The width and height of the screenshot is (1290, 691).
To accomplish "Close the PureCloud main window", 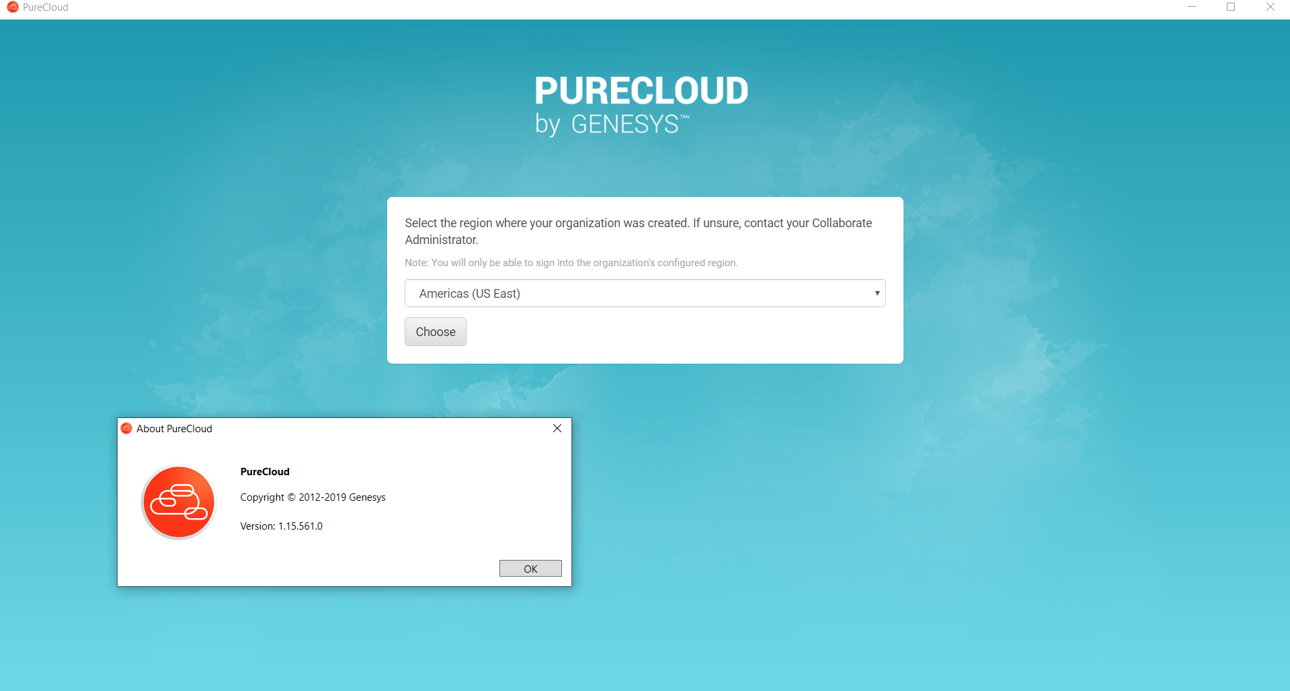I will pos(1271,7).
